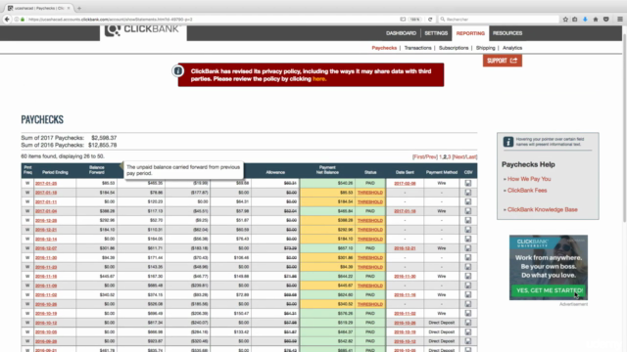Open the bookmarks library icon beside the star

coord(575,20)
